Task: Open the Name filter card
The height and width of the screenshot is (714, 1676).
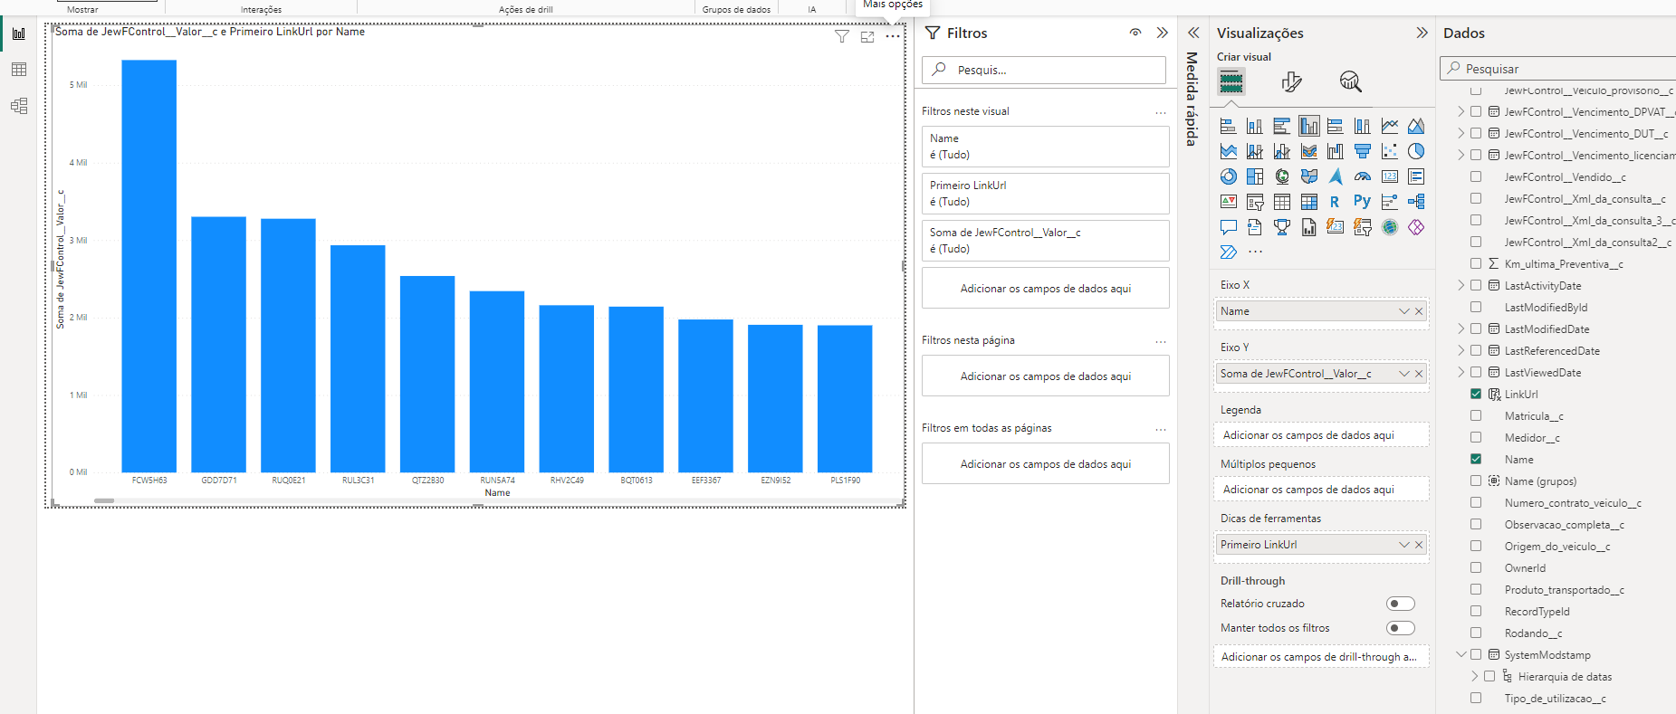Action: click(1046, 147)
